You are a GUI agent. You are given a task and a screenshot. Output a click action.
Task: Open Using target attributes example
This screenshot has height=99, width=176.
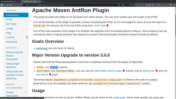[13, 65]
